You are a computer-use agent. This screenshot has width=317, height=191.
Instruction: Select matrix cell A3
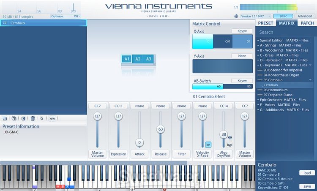(149, 59)
